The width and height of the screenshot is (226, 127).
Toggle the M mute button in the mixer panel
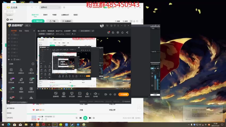[152, 73]
